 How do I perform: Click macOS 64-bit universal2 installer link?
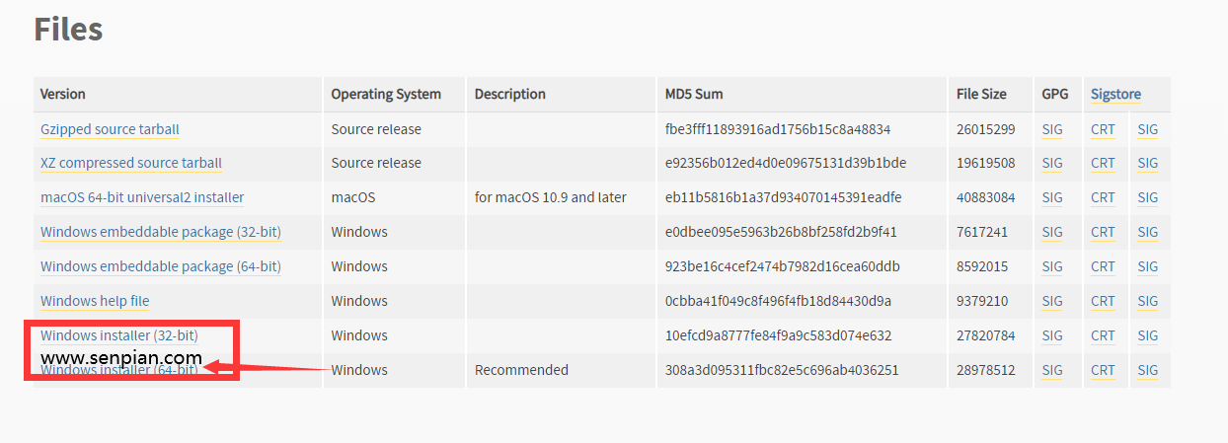[142, 197]
